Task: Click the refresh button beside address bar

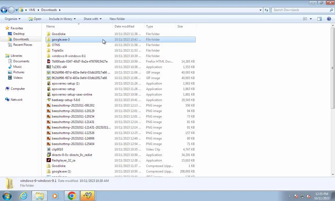Action: pyautogui.click(x=266, y=10)
